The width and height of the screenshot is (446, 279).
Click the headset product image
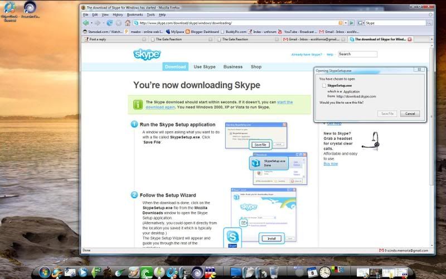click(371, 141)
